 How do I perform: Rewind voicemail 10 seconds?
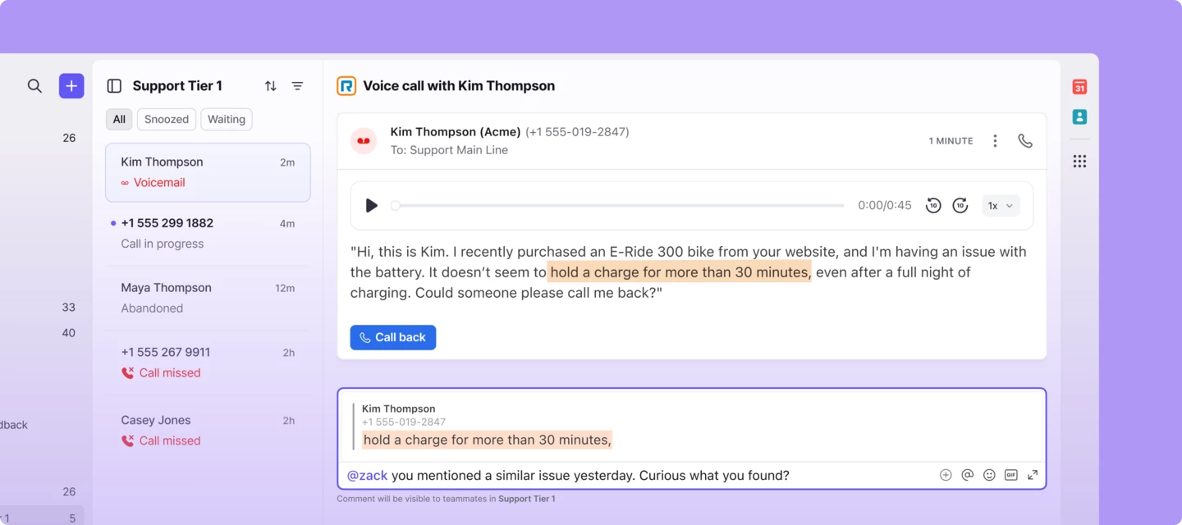tap(933, 206)
